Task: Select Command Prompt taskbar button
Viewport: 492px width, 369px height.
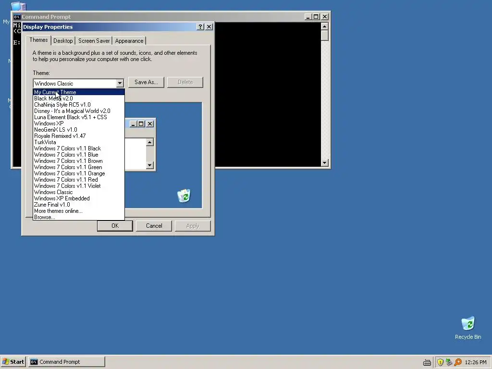Action: click(66, 362)
